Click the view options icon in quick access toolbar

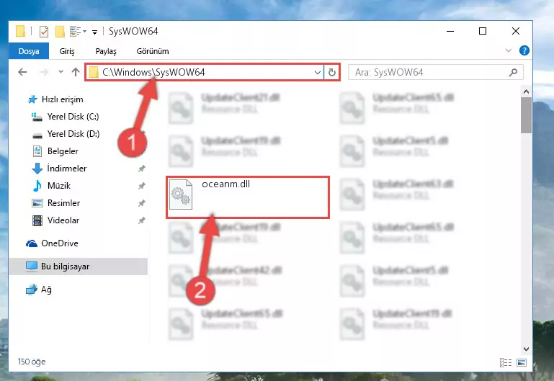(x=76, y=32)
